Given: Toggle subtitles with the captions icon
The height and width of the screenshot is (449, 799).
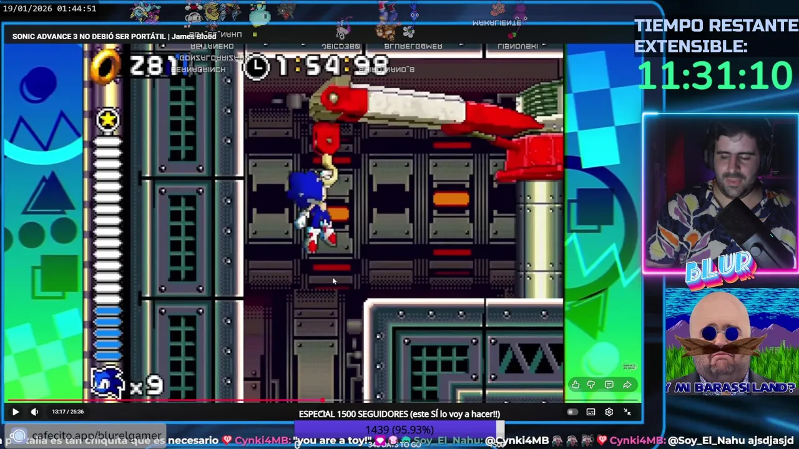Looking at the screenshot, I should pyautogui.click(x=591, y=412).
